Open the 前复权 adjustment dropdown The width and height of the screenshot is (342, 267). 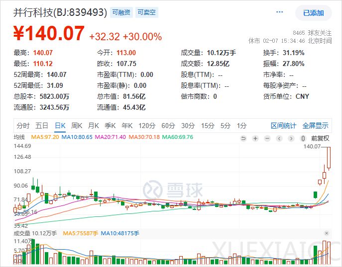pyautogui.click(x=320, y=137)
